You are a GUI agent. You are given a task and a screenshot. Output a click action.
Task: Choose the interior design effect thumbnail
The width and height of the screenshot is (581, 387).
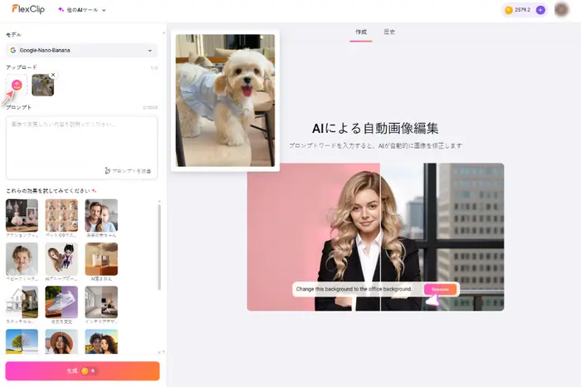pos(101,302)
